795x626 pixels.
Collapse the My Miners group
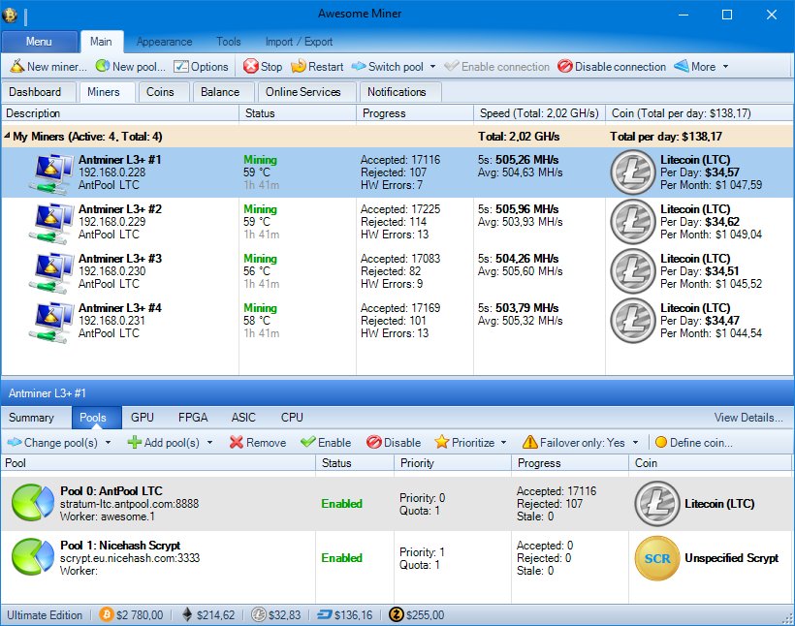pyautogui.click(x=7, y=136)
